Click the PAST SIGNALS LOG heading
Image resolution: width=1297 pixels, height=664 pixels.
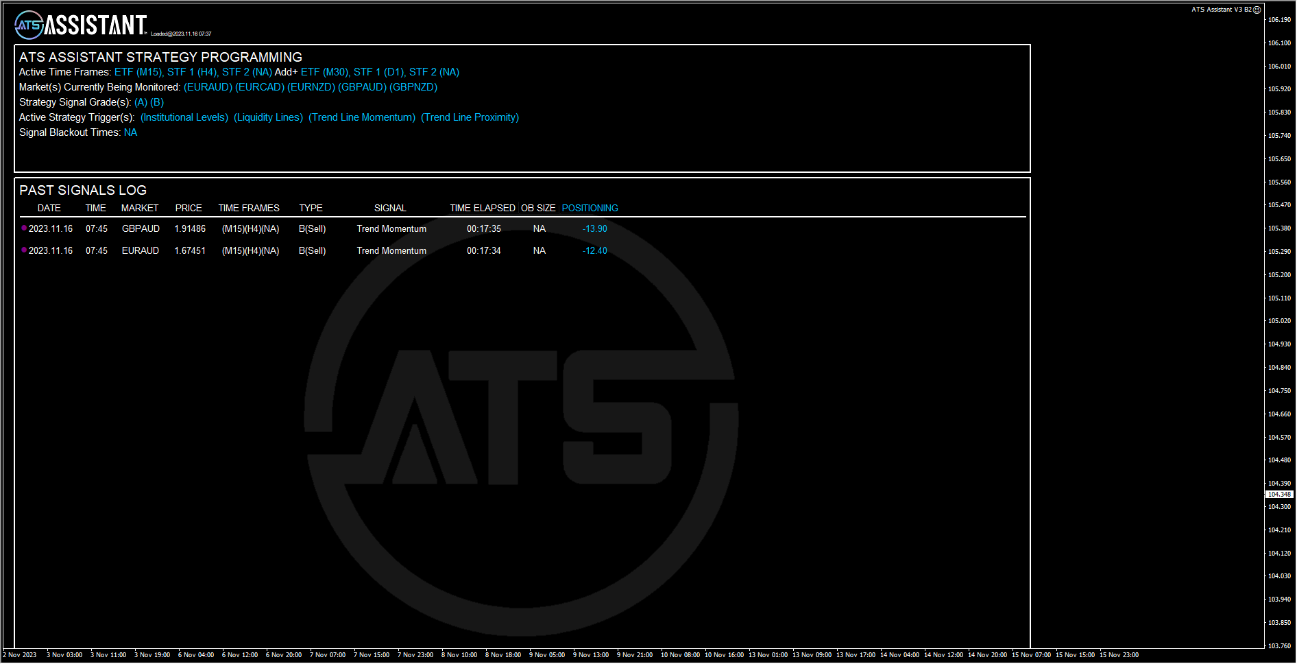[83, 190]
